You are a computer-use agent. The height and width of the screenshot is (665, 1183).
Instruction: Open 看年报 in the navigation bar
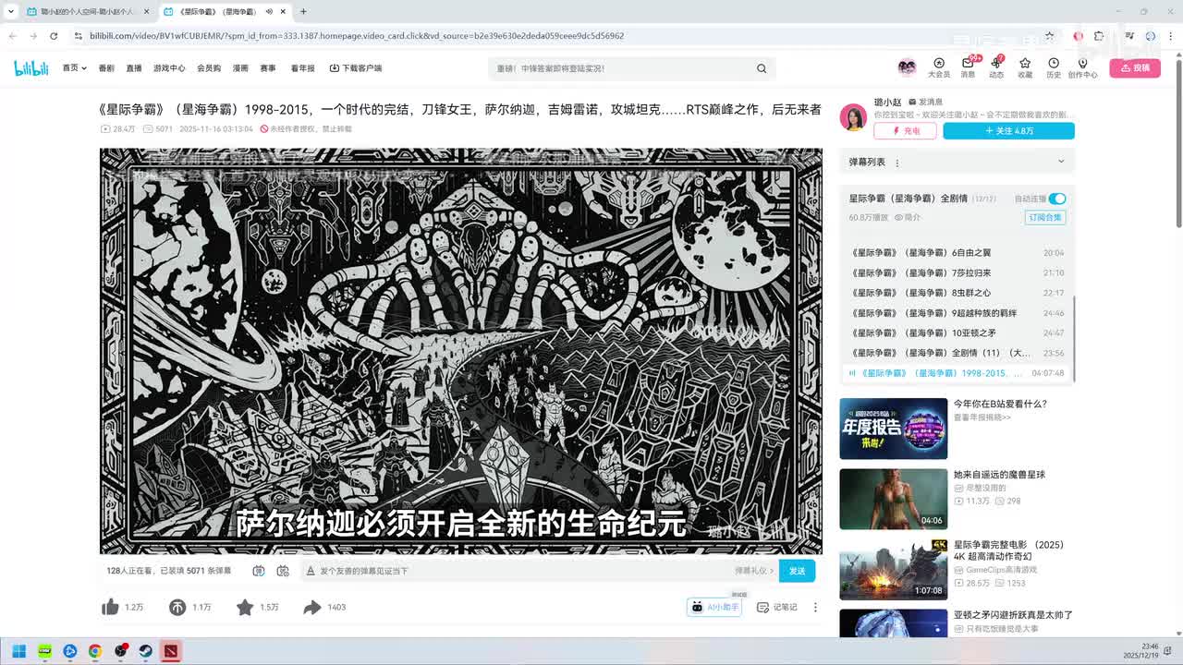[x=303, y=68]
